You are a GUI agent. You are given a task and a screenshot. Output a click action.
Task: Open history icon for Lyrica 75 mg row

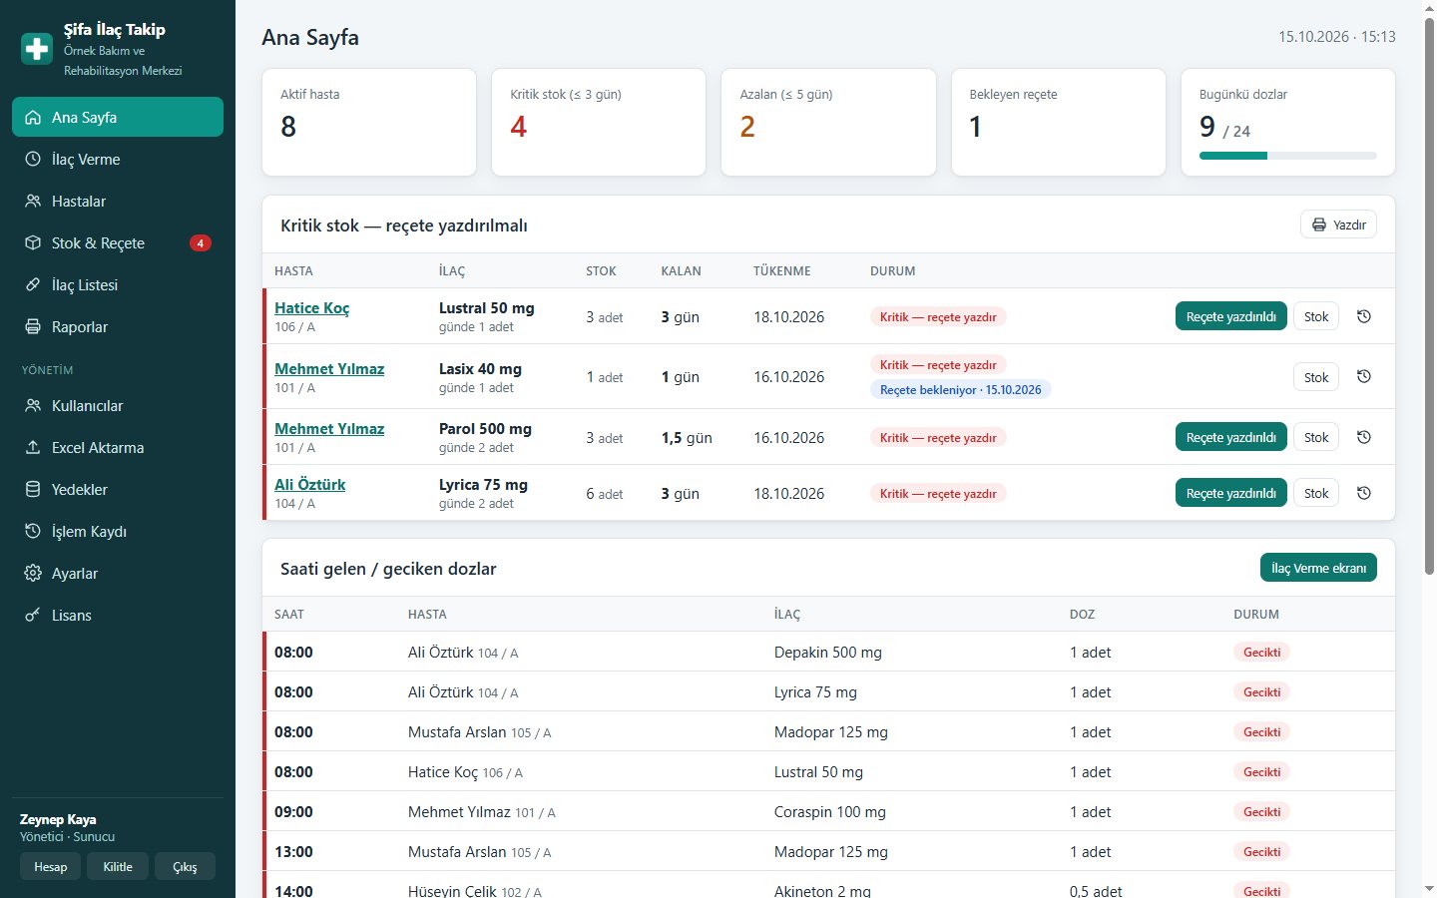coord(1364,493)
